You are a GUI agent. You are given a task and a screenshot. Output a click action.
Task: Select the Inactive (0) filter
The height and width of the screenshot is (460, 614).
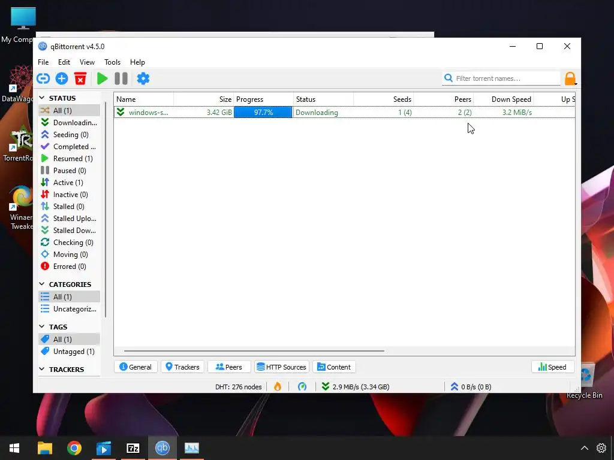pyautogui.click(x=70, y=195)
